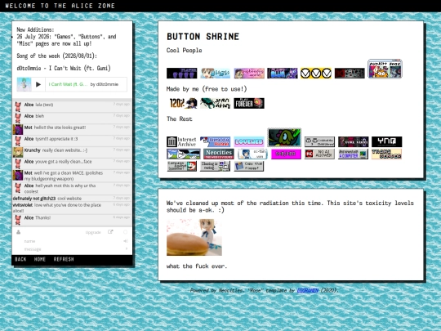Click the chatbox circle options icon
This screenshot has width=441, height=331.
click(125, 232)
